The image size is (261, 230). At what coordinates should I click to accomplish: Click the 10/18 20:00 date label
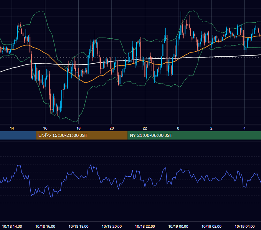pyautogui.click(x=112, y=226)
